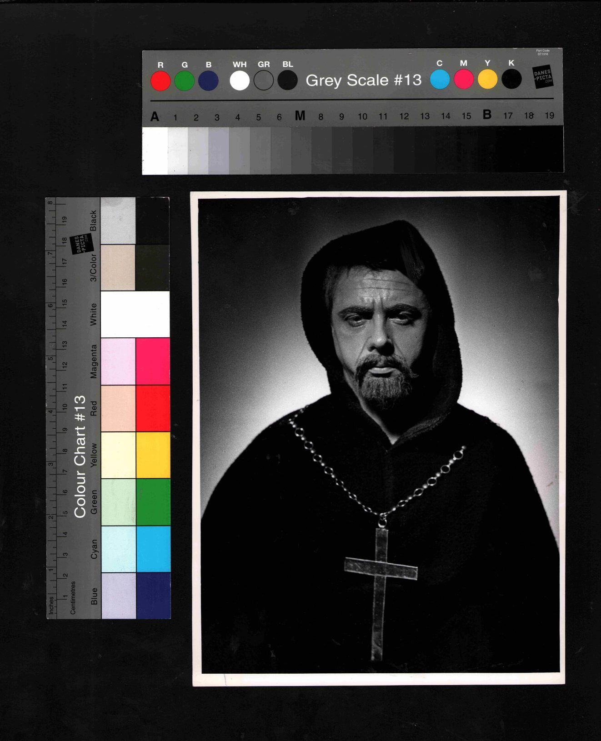Image resolution: width=601 pixels, height=741 pixels.
Task: Click the saturated green square on the colour chart
Action: 153,502
